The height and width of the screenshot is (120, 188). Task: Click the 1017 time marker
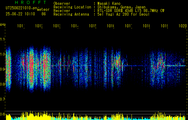pos(129,26)
